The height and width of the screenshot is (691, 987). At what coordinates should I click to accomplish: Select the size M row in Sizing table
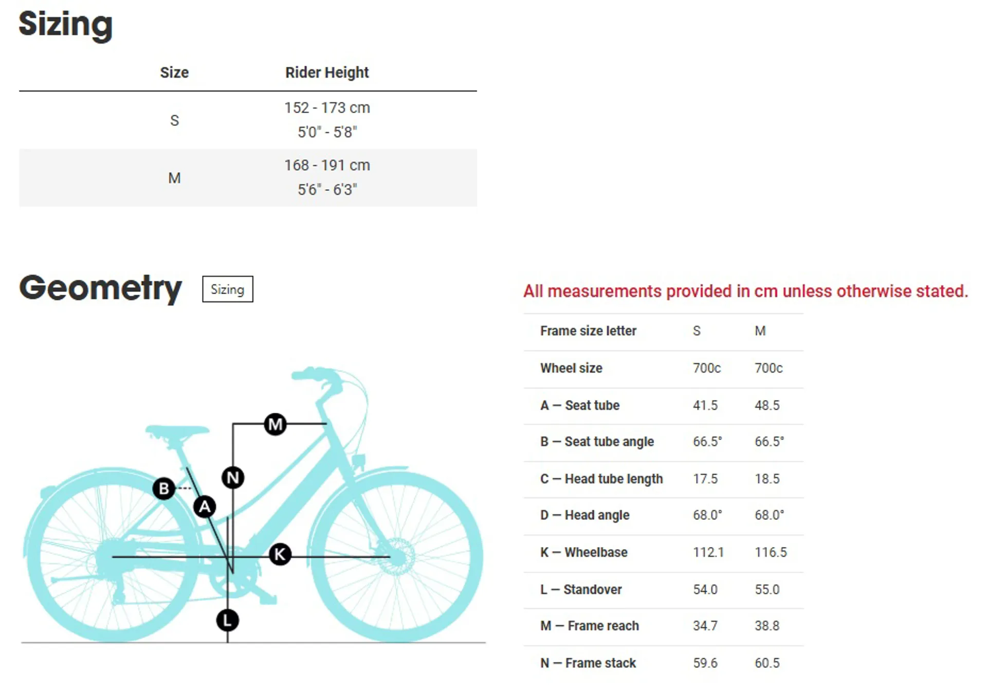248,178
